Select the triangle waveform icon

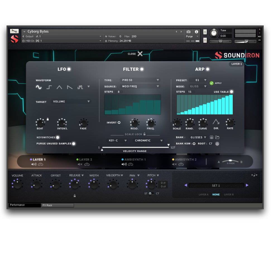[x=59, y=87]
